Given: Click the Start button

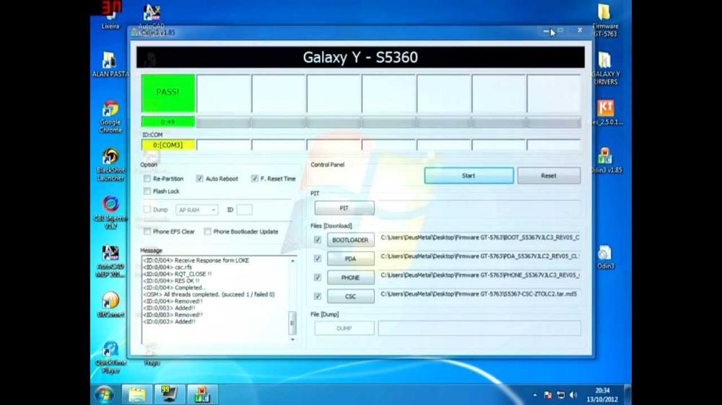Looking at the screenshot, I should click(469, 176).
